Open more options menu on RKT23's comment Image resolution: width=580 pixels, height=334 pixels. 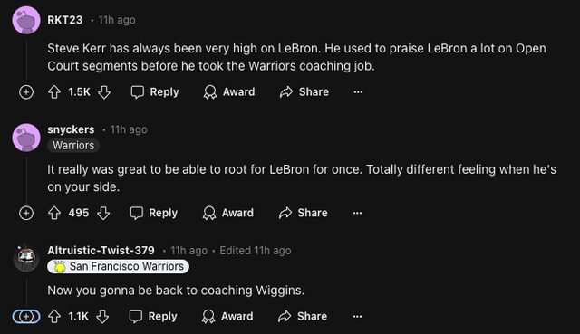click(358, 92)
